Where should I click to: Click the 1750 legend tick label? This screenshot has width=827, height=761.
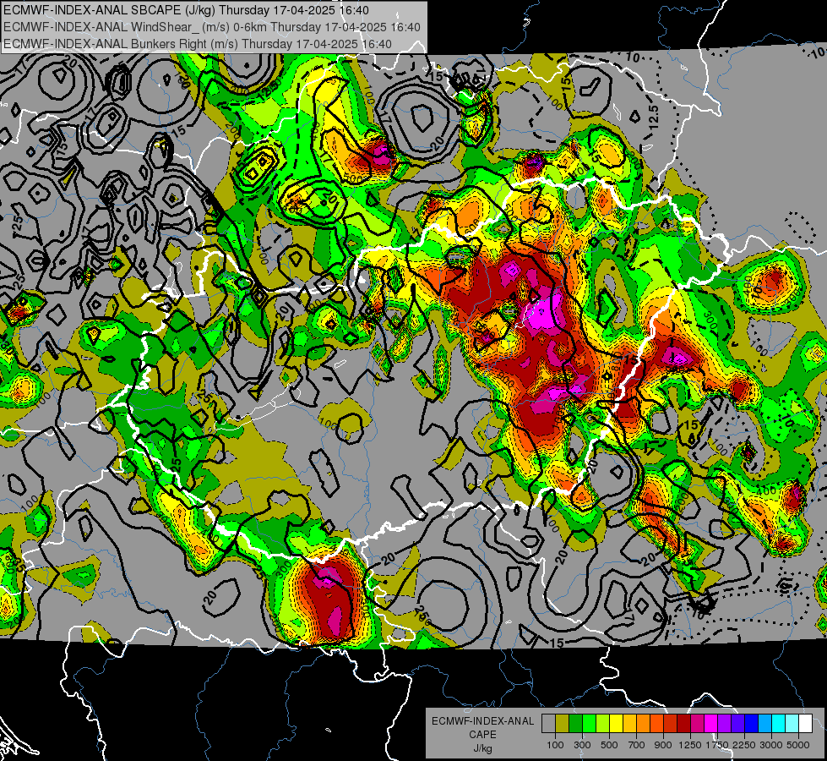[717, 745]
